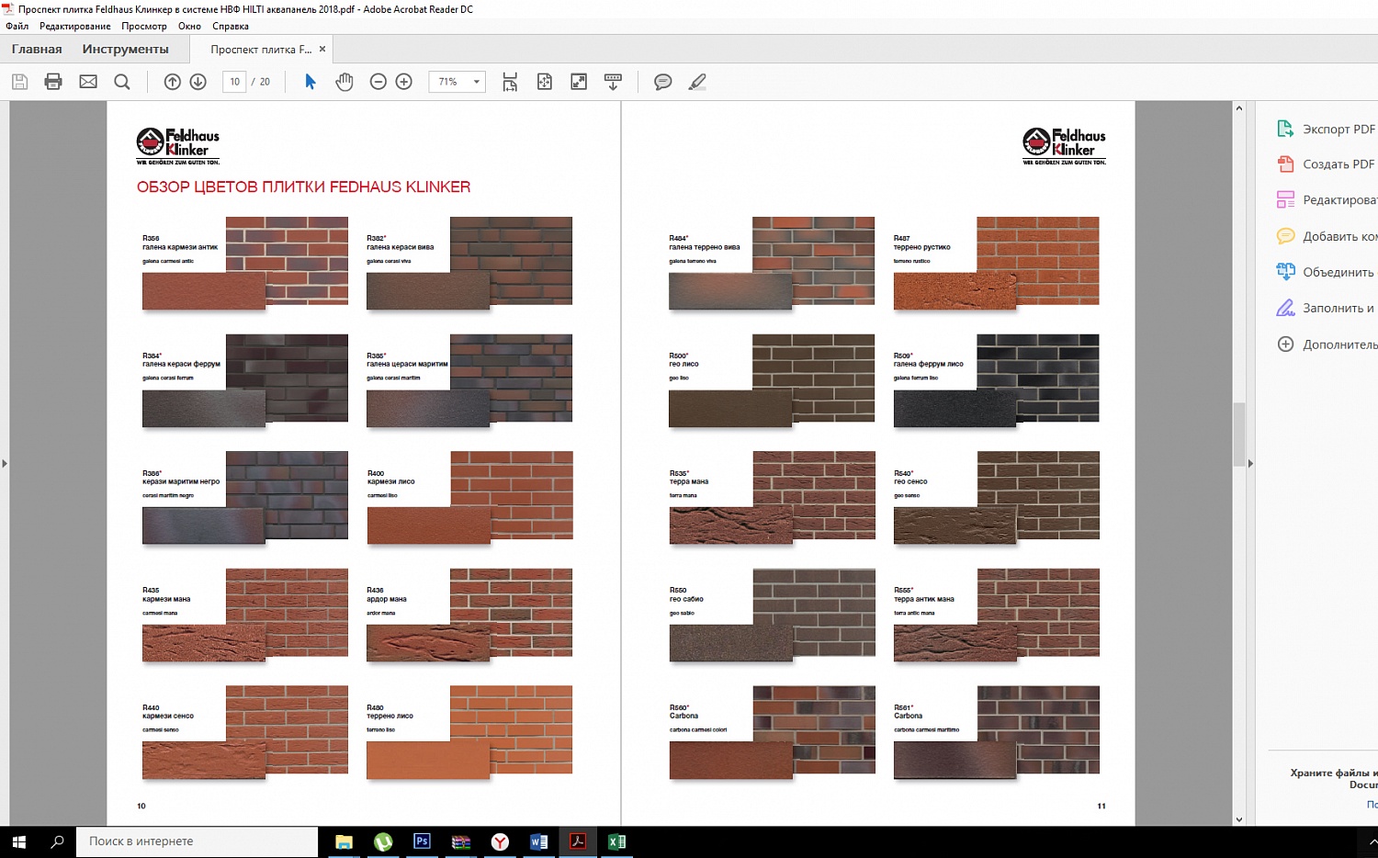Screen dimensions: 1378x858
Task: Go to previous page arrow
Action: tap(172, 82)
